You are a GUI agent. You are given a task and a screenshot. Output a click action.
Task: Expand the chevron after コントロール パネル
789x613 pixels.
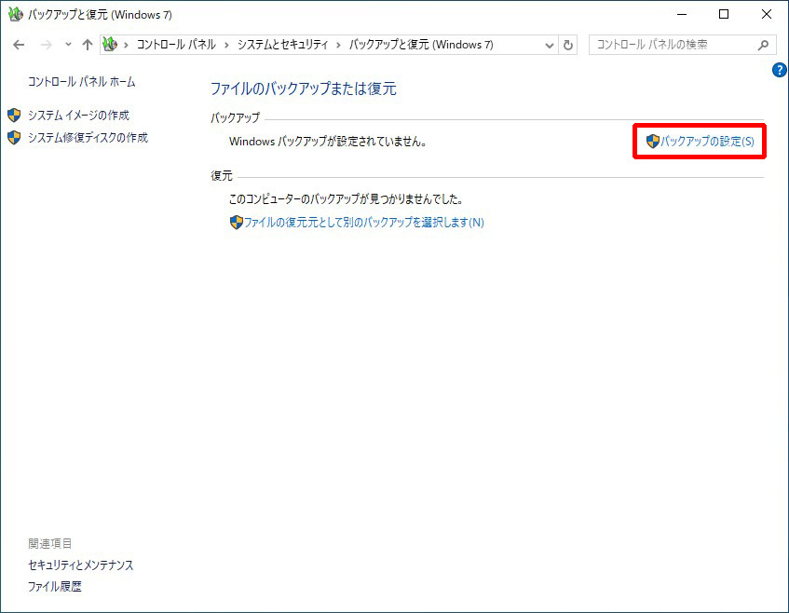226,46
